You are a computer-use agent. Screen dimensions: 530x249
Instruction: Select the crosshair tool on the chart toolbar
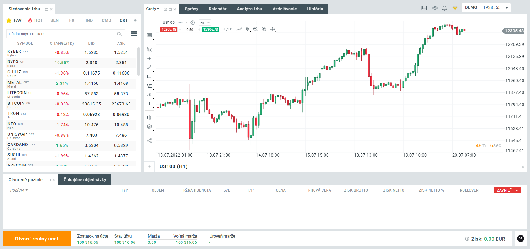click(x=149, y=58)
